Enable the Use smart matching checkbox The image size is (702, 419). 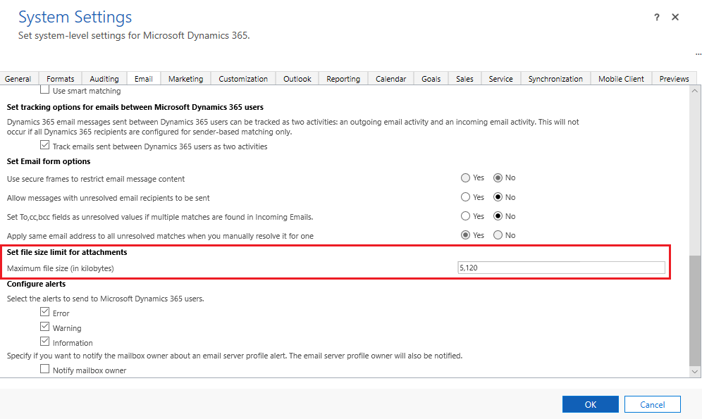(45, 89)
